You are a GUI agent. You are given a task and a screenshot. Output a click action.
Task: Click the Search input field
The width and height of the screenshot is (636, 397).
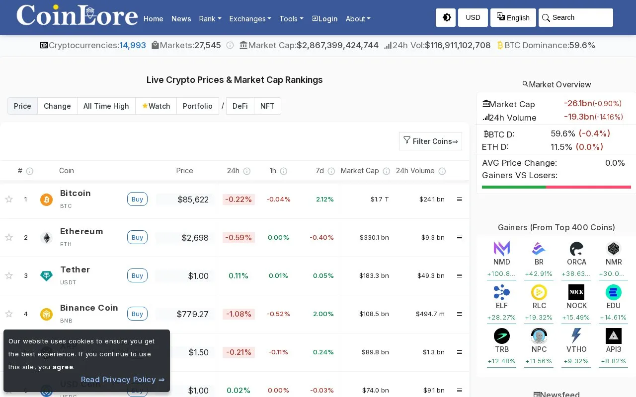coord(576,17)
